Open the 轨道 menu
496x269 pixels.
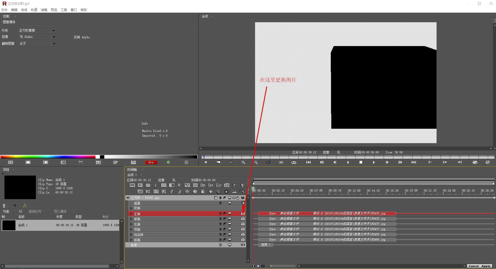point(34,10)
